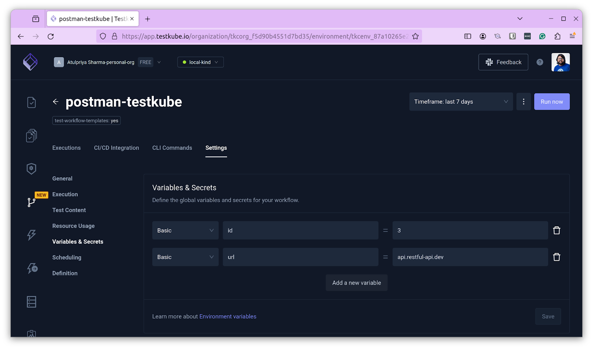This screenshot has width=593, height=349.
Task: Switch to the Executions tab
Action: [66, 148]
